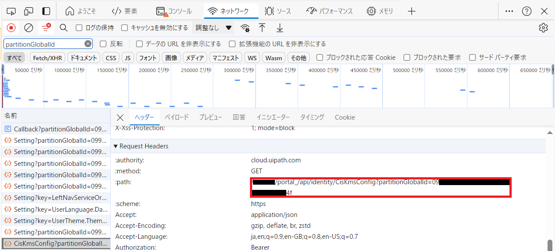
Task: Open network search magnifier
Action: (x=63, y=28)
